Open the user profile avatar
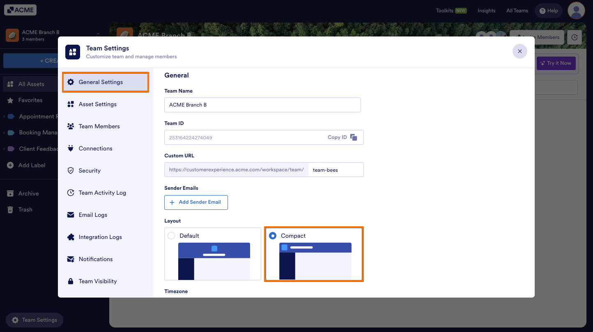 tap(576, 10)
